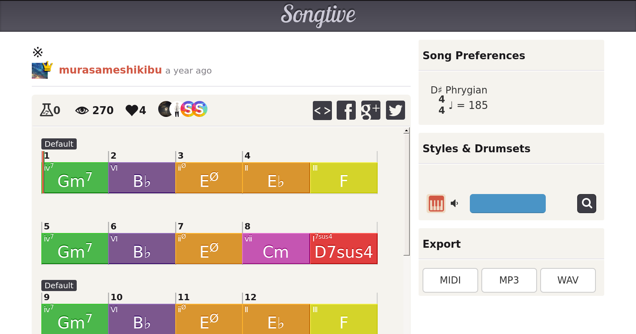Export the song as MP3

point(509,280)
